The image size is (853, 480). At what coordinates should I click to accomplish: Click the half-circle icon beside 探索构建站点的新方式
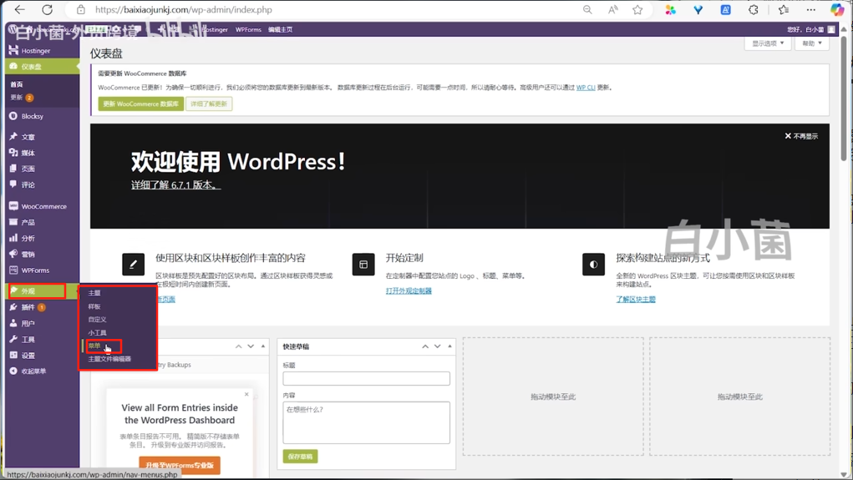[x=593, y=264]
